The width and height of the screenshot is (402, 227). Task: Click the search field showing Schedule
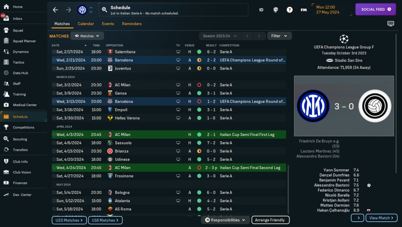[x=173, y=10]
